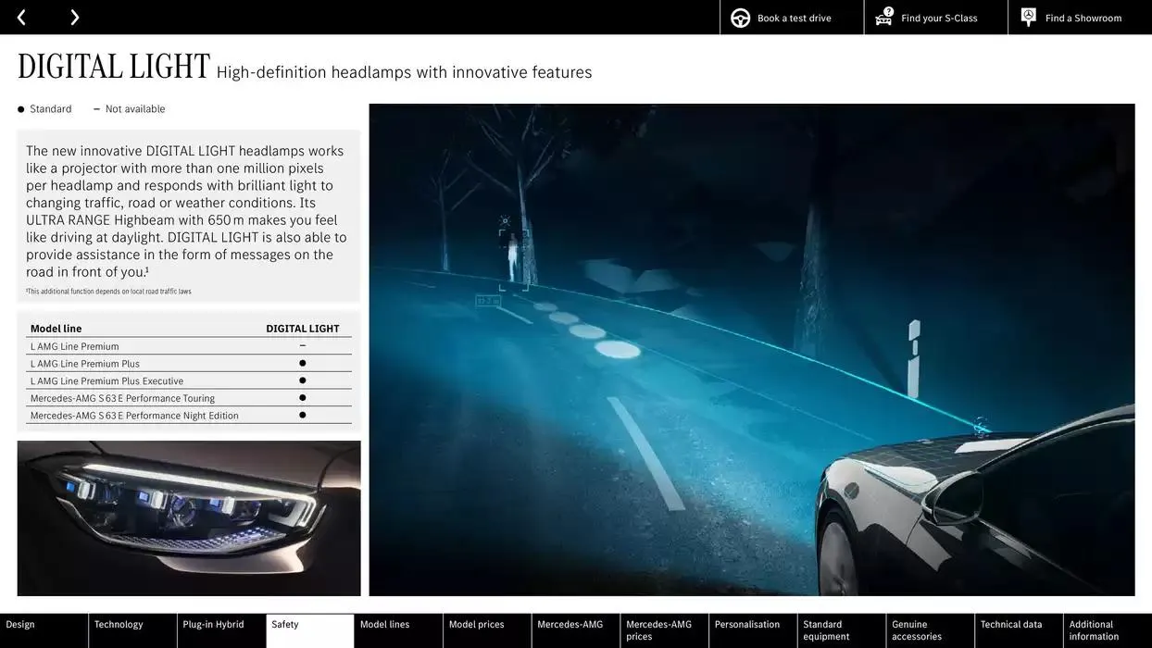Switch to the Design tab
Image resolution: width=1152 pixels, height=648 pixels.
pyautogui.click(x=44, y=630)
